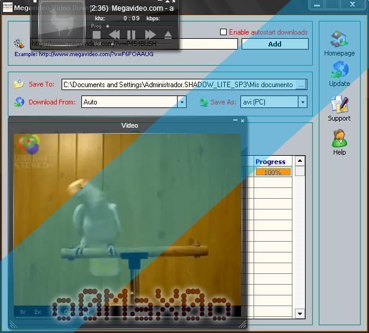
Task: Pause playback in the Winamp player
Action: (131, 35)
